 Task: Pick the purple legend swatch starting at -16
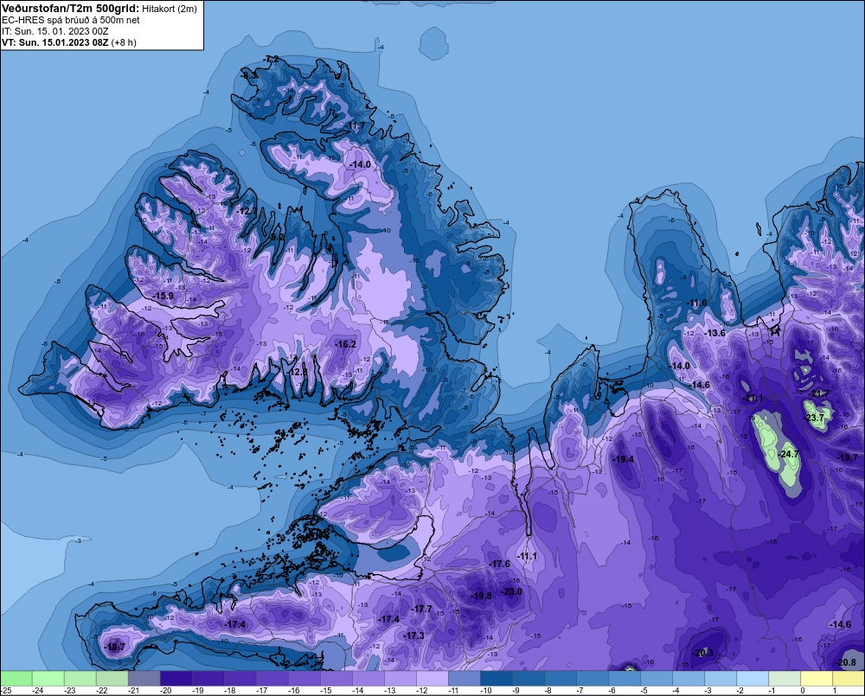[304, 679]
